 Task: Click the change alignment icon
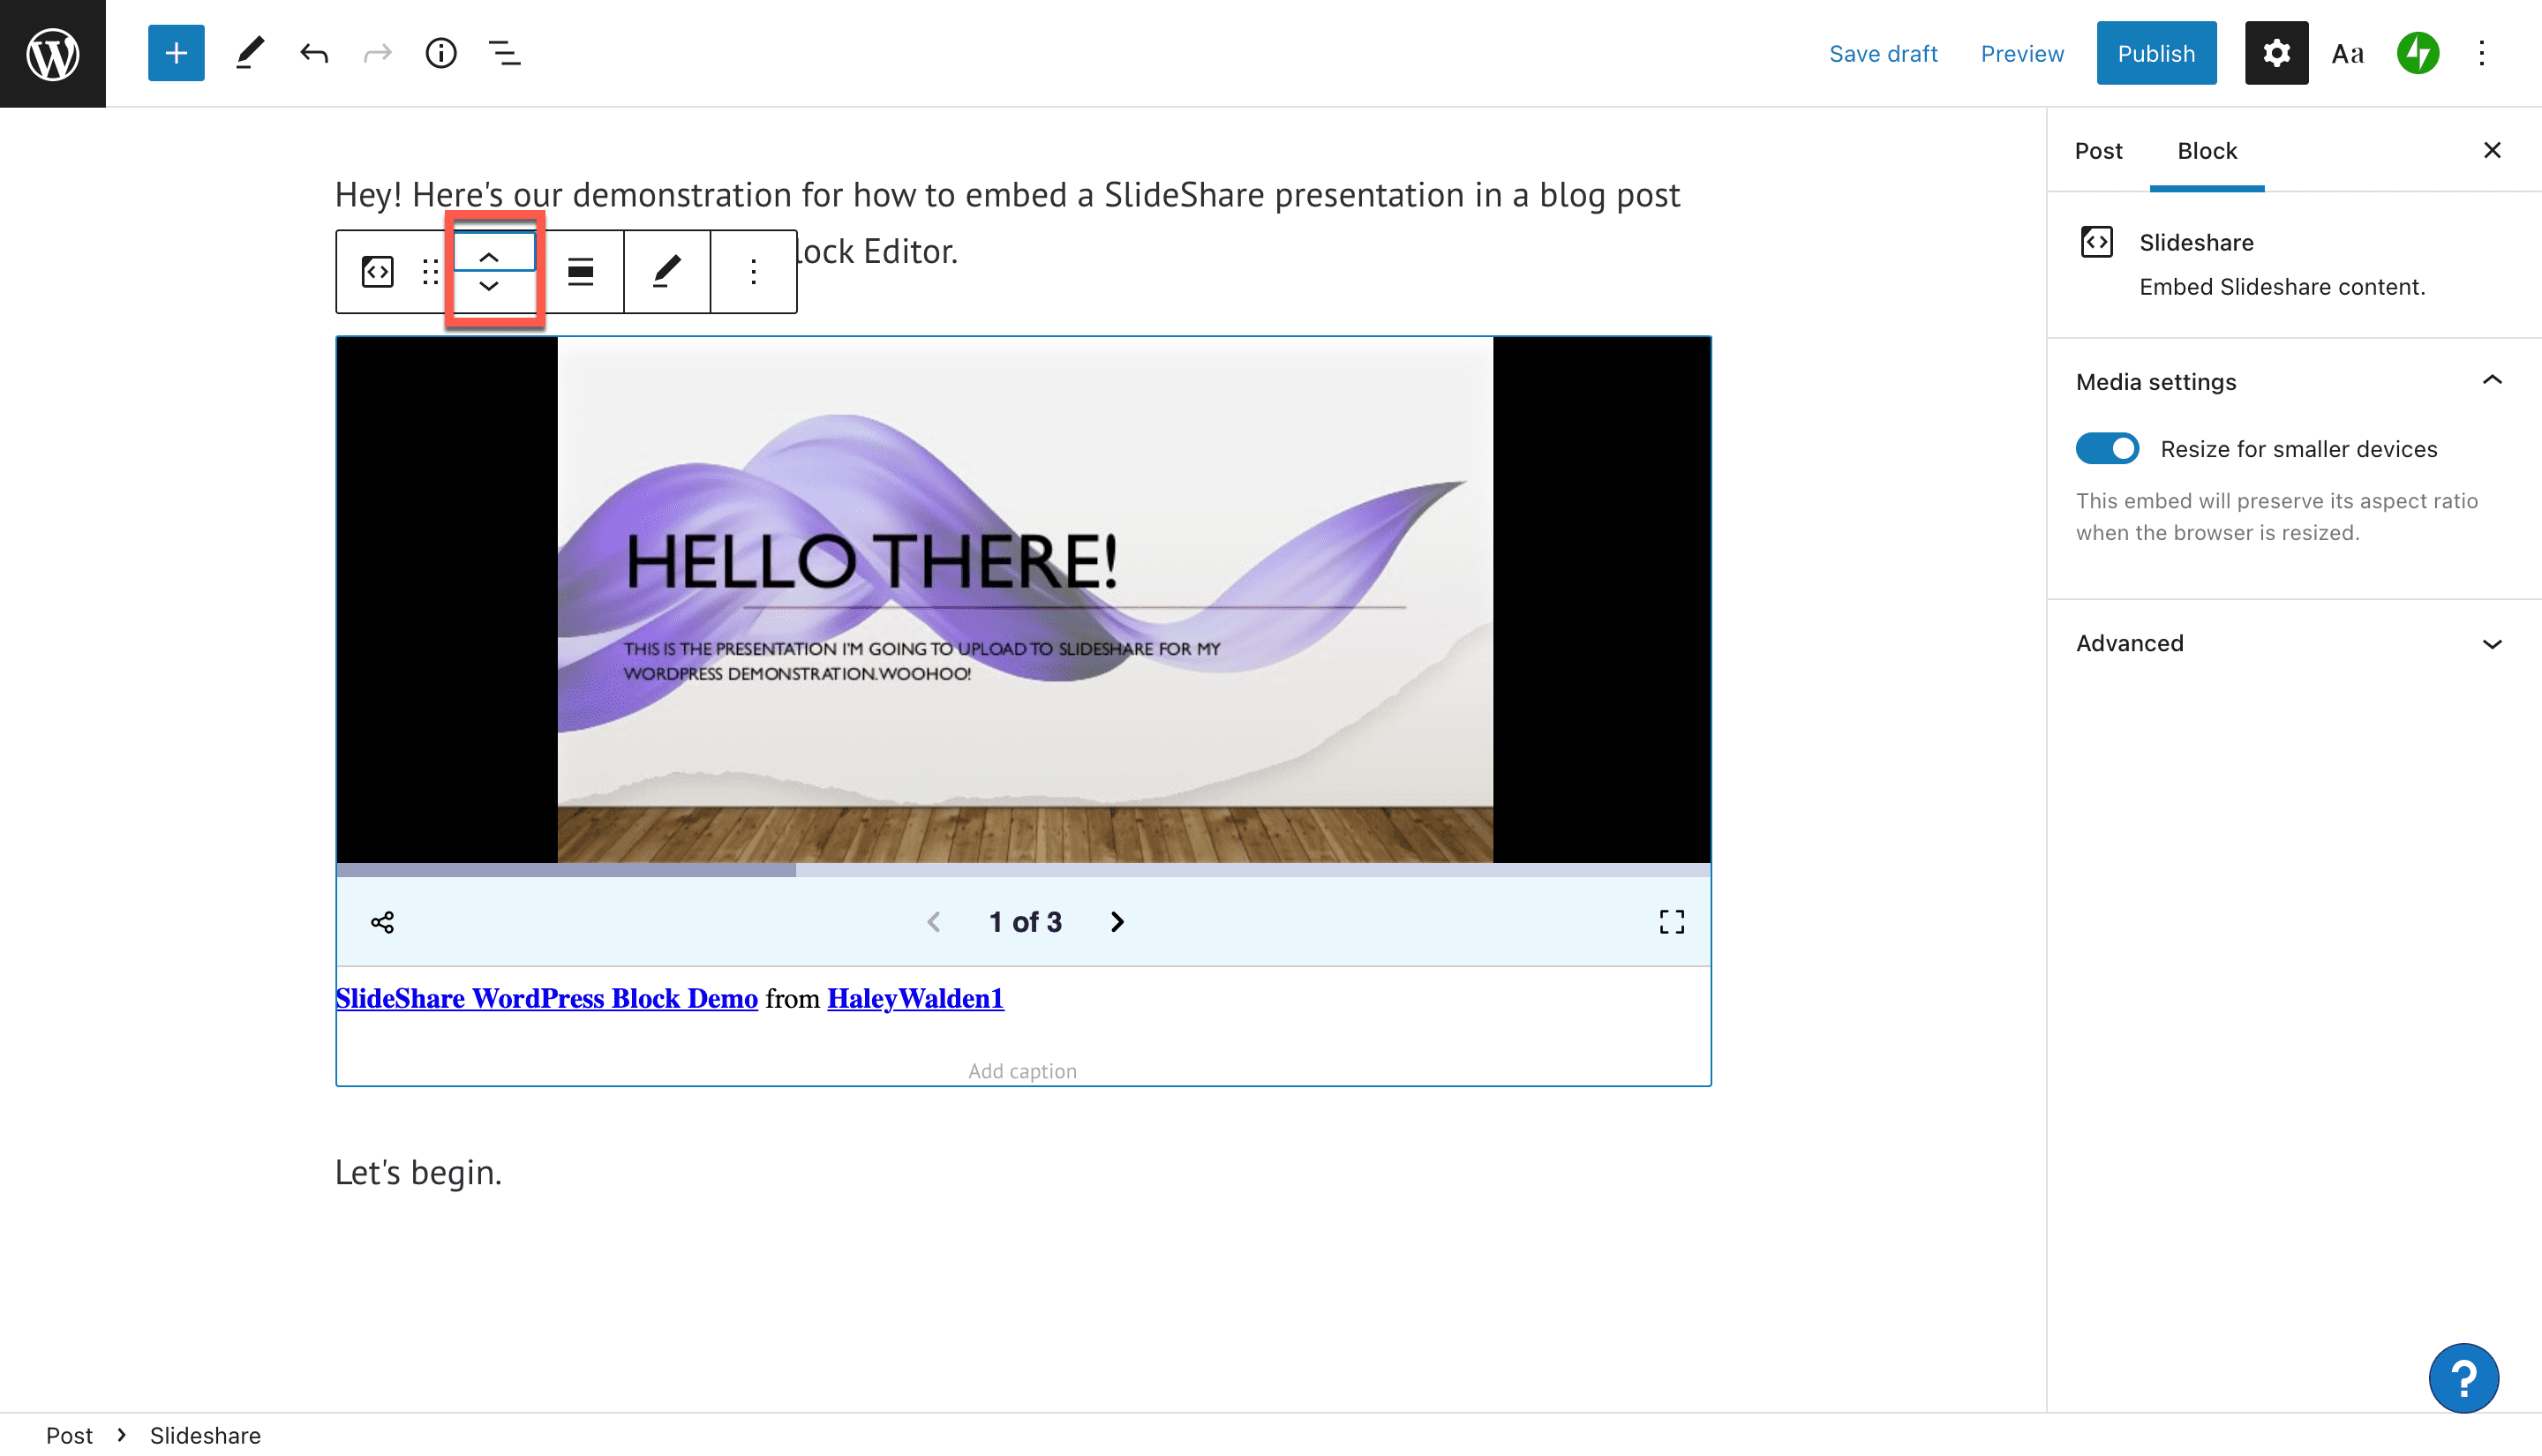tap(580, 272)
